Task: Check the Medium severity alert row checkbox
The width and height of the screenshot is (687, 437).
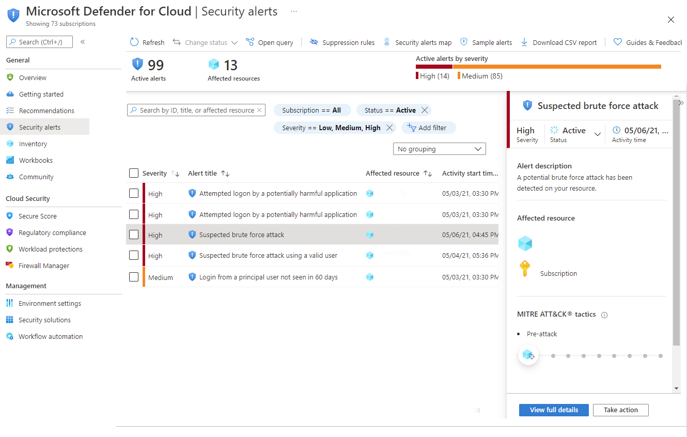Action: (134, 277)
